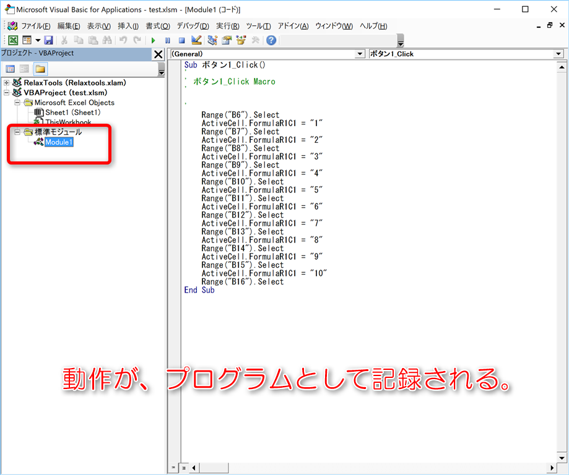Click Full Module View button
This screenshot has width=569, height=475.
pyautogui.click(x=184, y=468)
